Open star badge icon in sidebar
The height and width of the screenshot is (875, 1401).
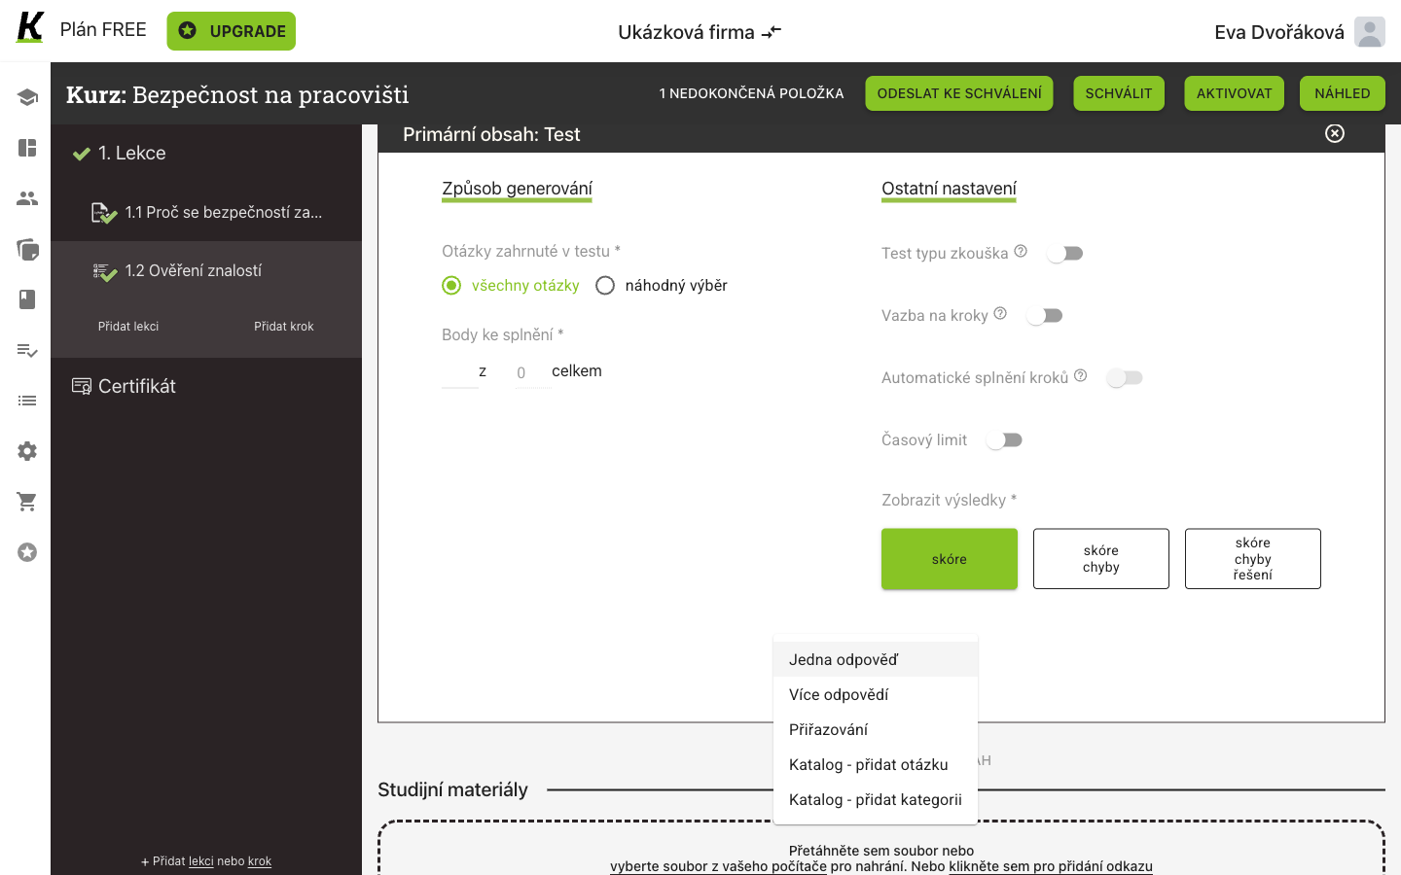(27, 552)
